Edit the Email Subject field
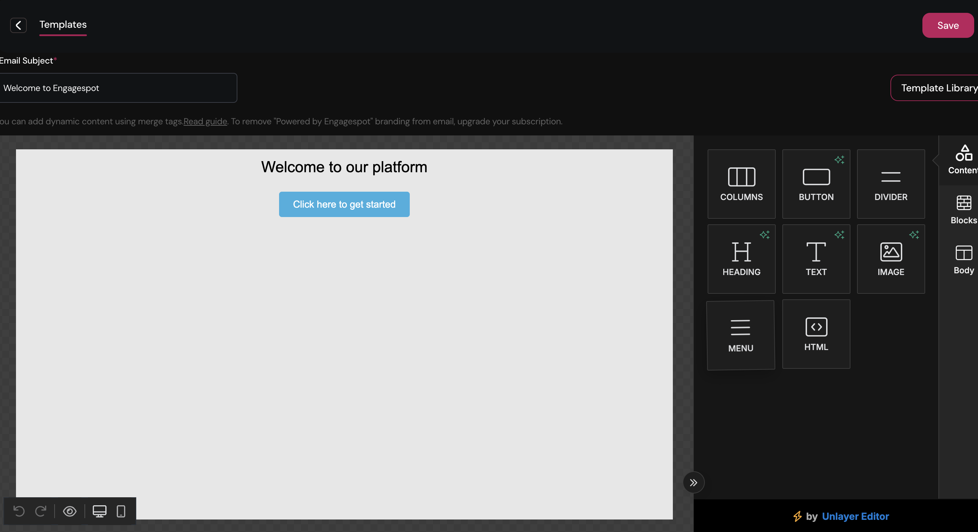 click(x=118, y=88)
